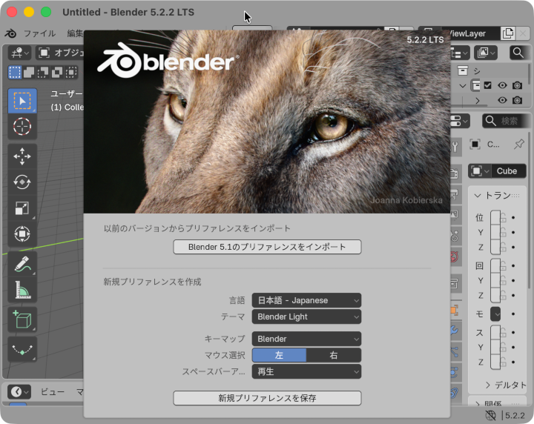Screen dimensions: 534x424
Task: Click the properties 検索 search field
Action: tap(506, 121)
